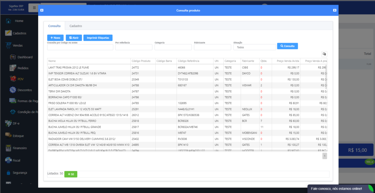375x193 pixels.
Task: Load 50 more items with green button
Action: (71, 174)
